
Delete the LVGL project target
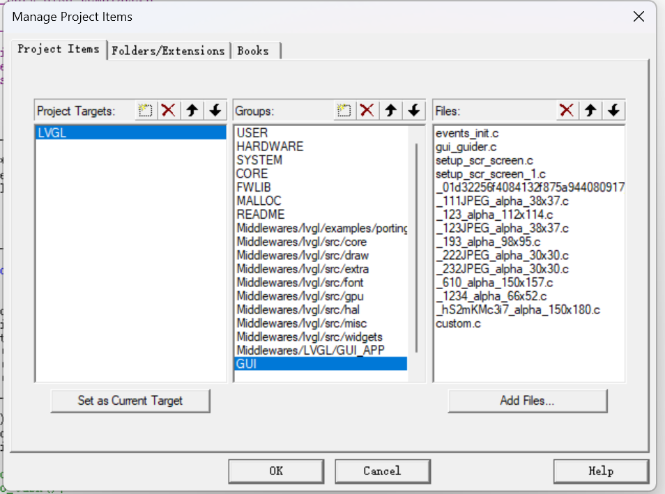tap(168, 110)
